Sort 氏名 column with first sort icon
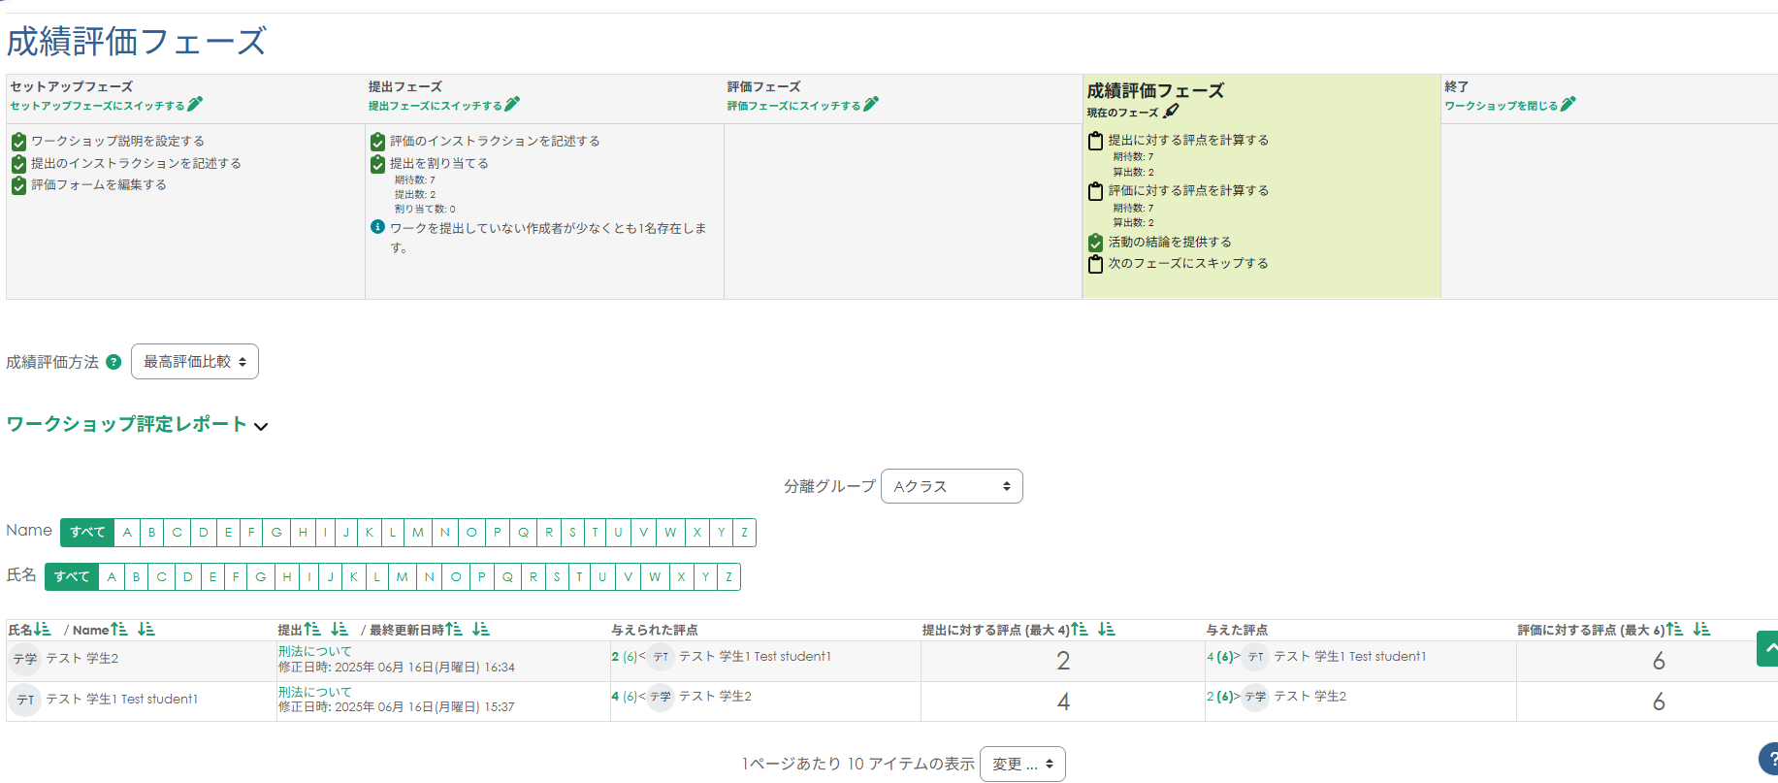 [42, 630]
